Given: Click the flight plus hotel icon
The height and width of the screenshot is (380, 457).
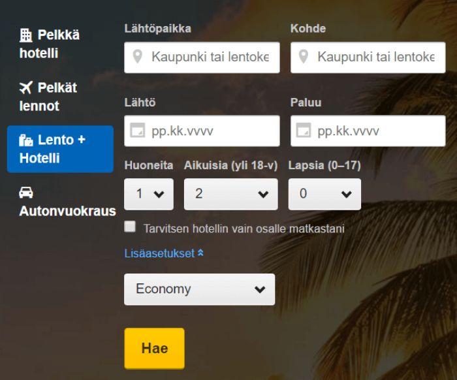Looking at the screenshot, I should click(x=26, y=140).
